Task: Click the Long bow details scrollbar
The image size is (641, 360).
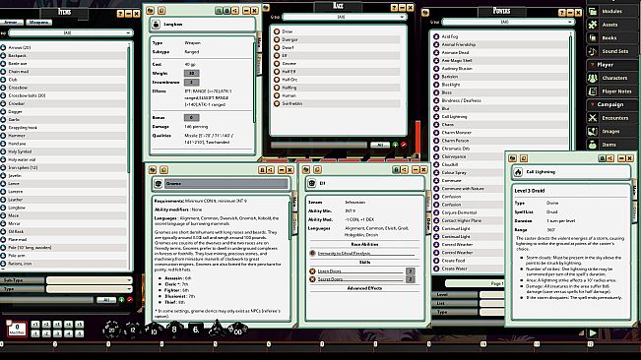Action: (x=254, y=82)
